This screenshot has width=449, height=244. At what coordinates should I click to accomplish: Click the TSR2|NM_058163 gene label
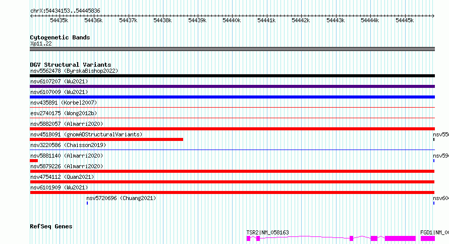click(x=268, y=232)
